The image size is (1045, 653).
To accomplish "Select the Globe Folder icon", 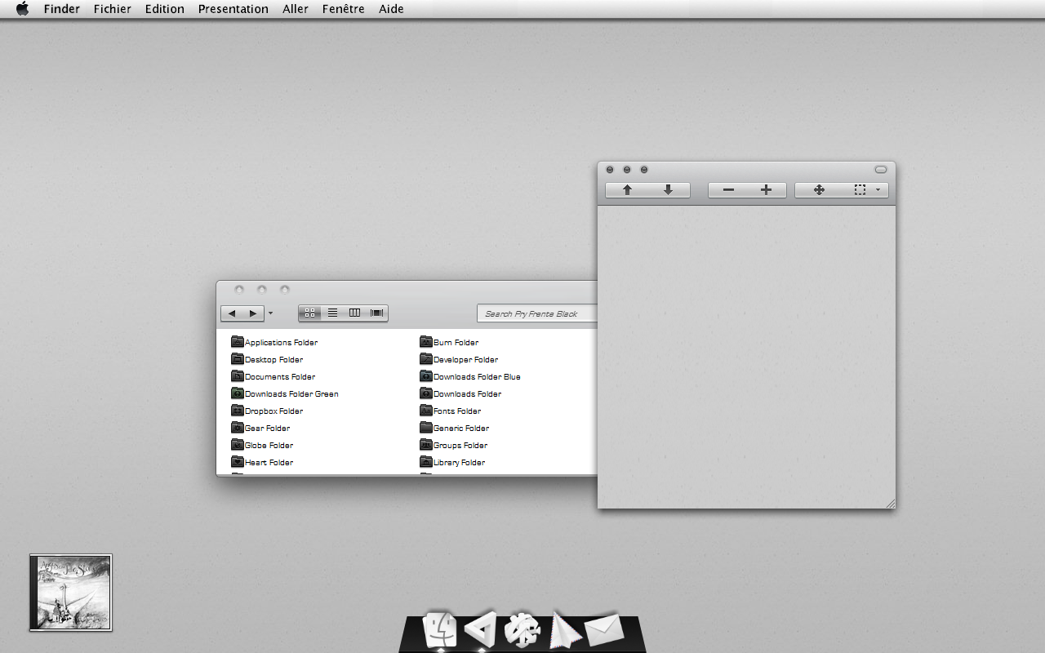I will click(x=238, y=445).
